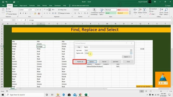Toggle Center horizontal alignment
This screenshot has height=97, width=173.
[47, 13]
